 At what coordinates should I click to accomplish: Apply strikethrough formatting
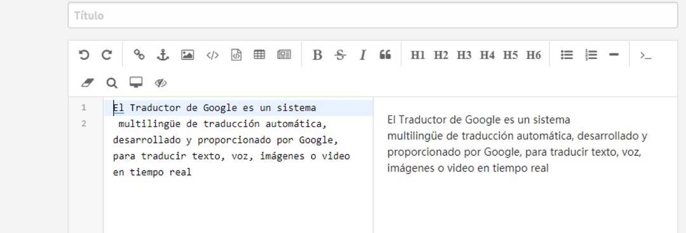[x=340, y=55]
